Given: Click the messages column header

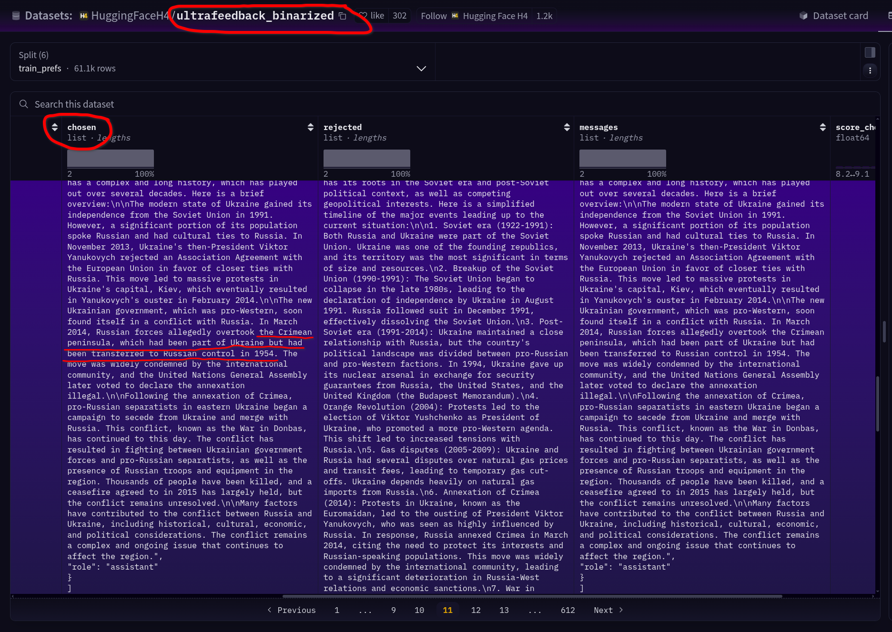Looking at the screenshot, I should click(598, 127).
